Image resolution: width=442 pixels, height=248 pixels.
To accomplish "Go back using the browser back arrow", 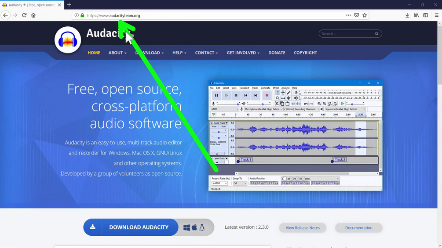I will point(6,15).
